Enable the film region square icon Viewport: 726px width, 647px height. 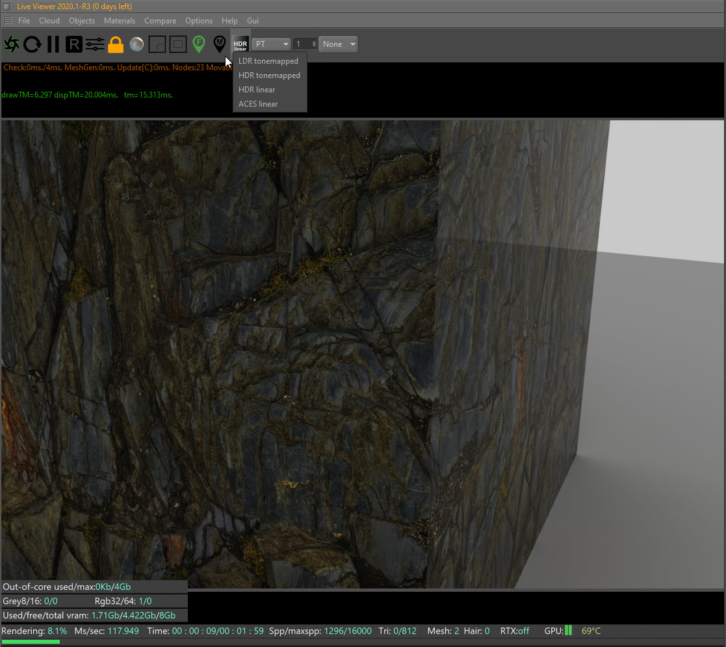pyautogui.click(x=178, y=44)
